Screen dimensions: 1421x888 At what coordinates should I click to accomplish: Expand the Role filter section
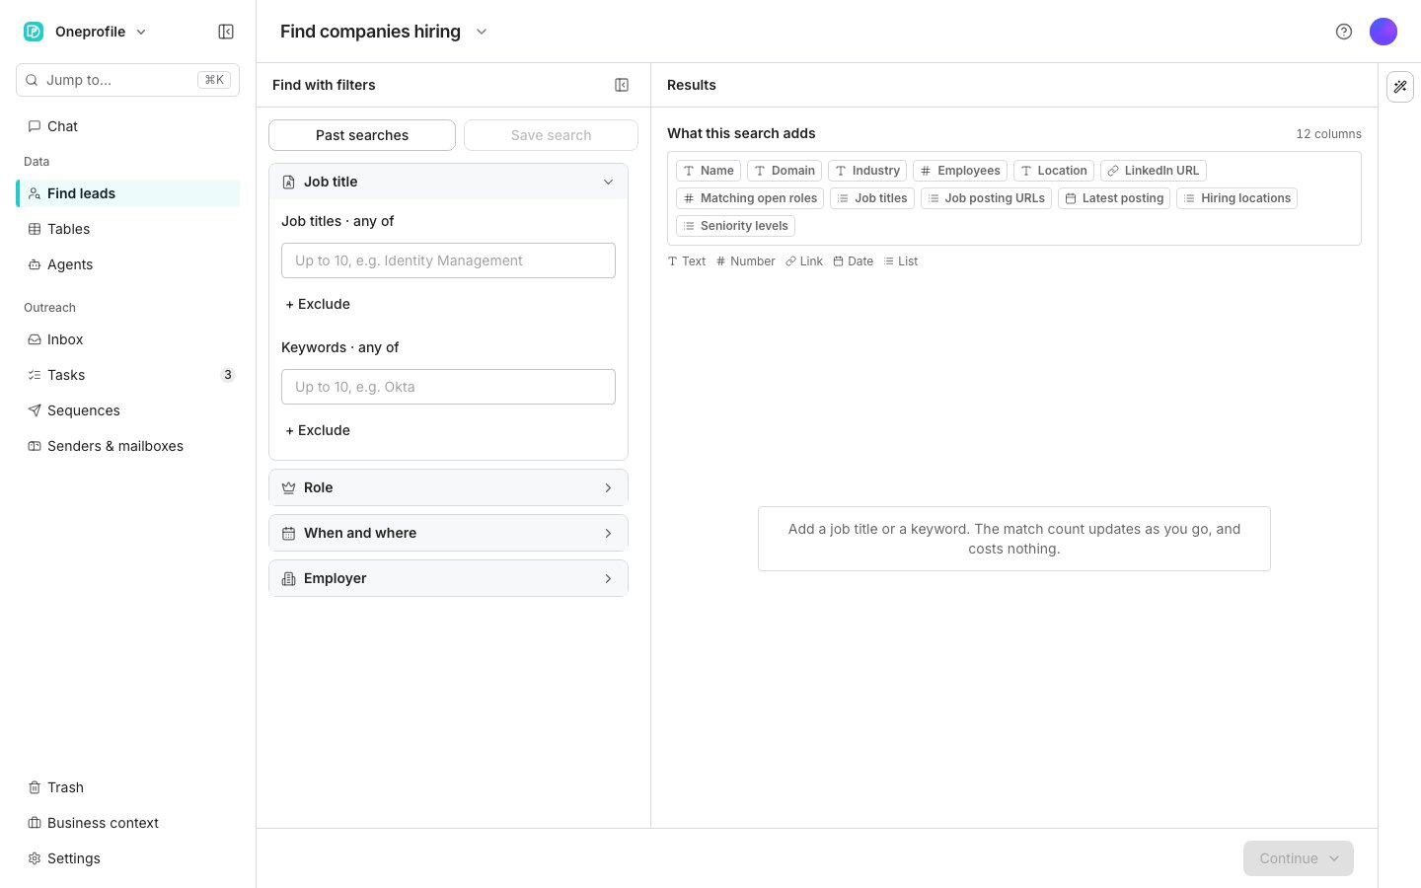pyautogui.click(x=448, y=487)
